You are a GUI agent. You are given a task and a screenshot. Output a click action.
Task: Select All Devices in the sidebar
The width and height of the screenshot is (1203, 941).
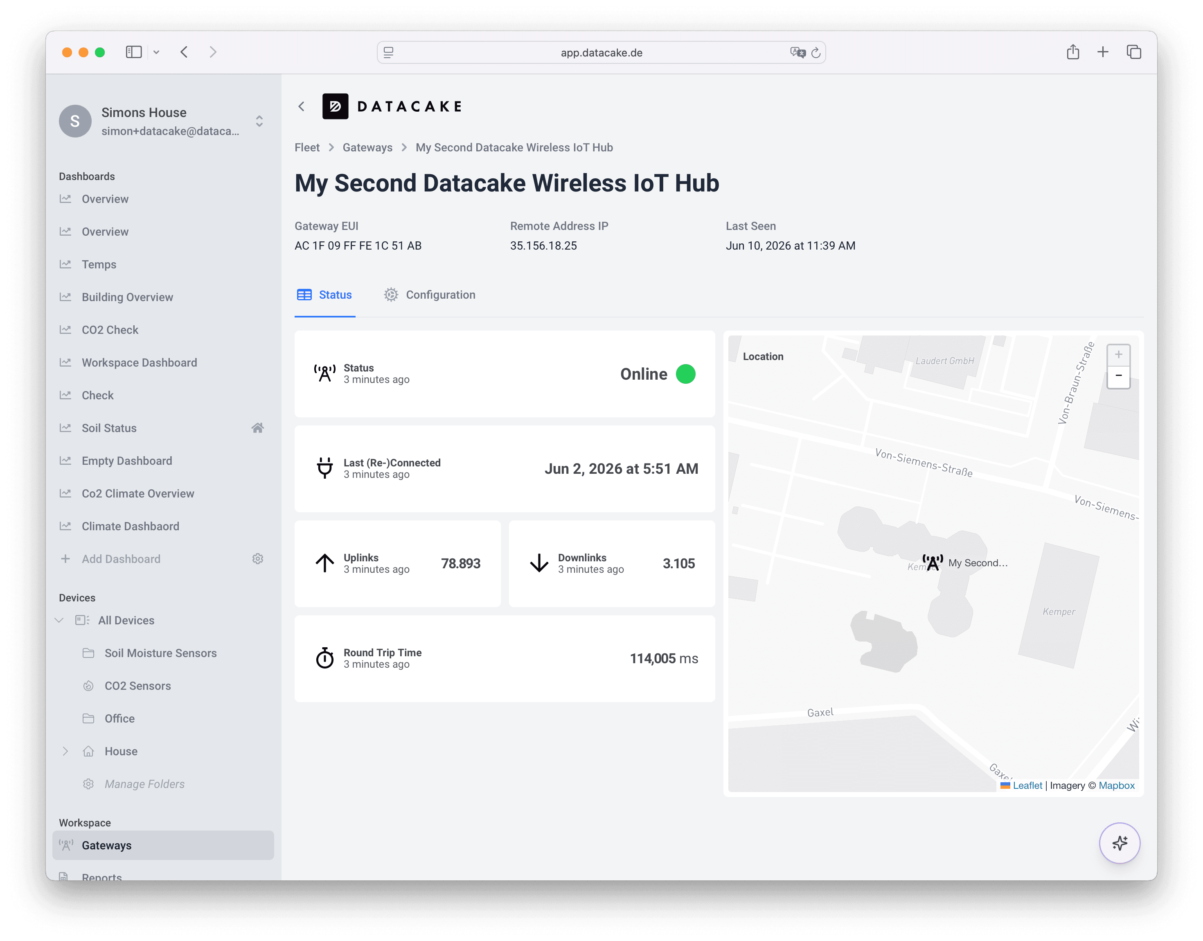126,620
